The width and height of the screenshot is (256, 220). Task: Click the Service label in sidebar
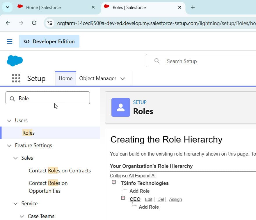29,203
